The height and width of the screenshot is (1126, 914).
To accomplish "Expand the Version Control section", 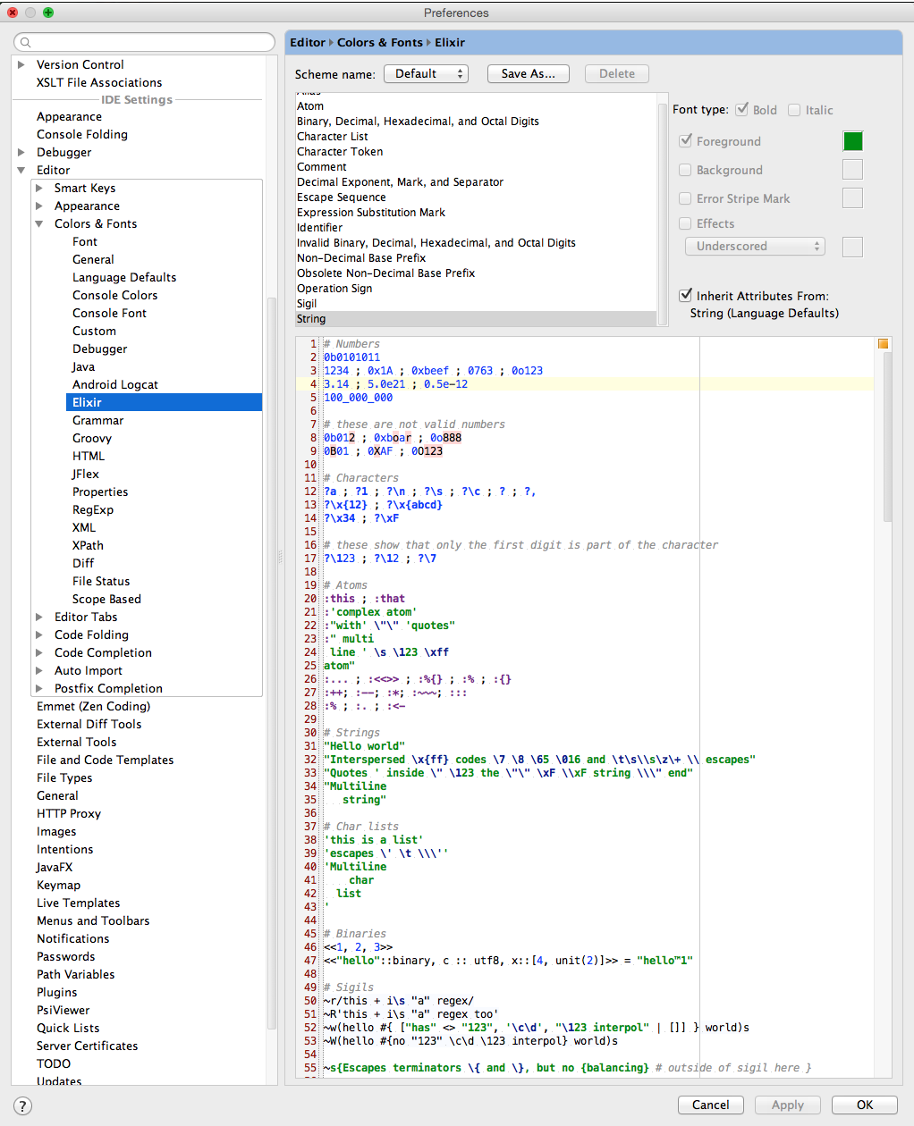I will 21,64.
